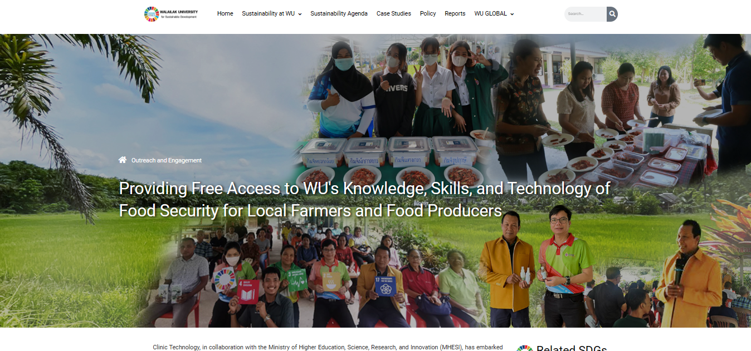Click the SDG color wheel in the site logo
This screenshot has width=751, height=351.
(151, 14)
